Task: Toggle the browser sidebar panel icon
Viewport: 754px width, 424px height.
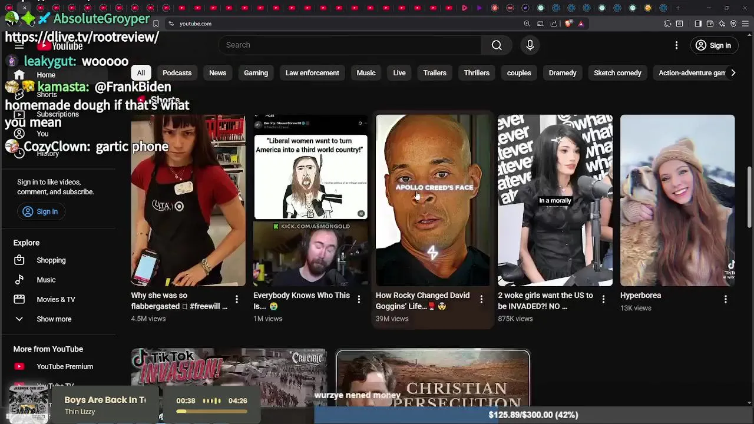Action: coord(698,24)
